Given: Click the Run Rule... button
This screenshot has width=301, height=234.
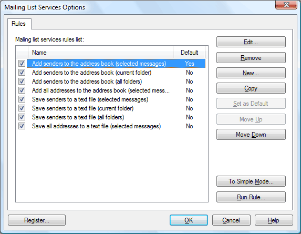Looking at the screenshot, I should click(x=251, y=197).
